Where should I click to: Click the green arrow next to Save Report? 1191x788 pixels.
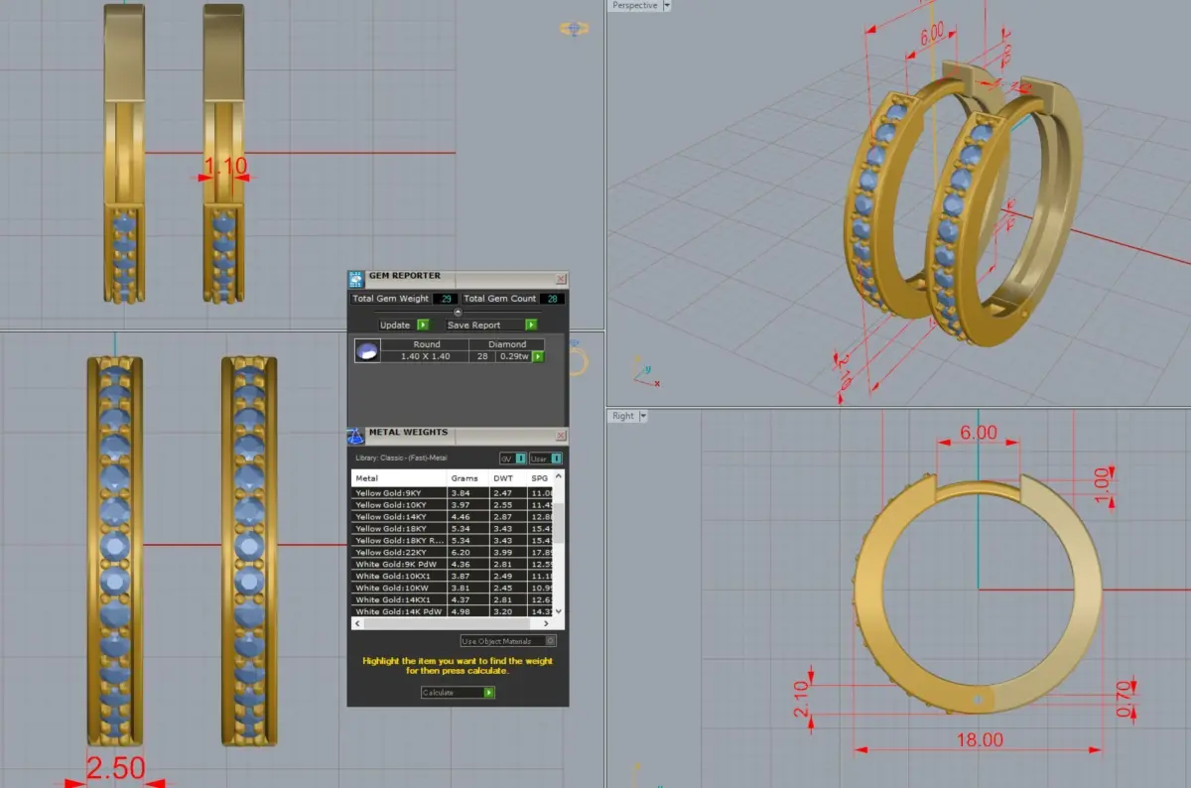[x=531, y=325]
